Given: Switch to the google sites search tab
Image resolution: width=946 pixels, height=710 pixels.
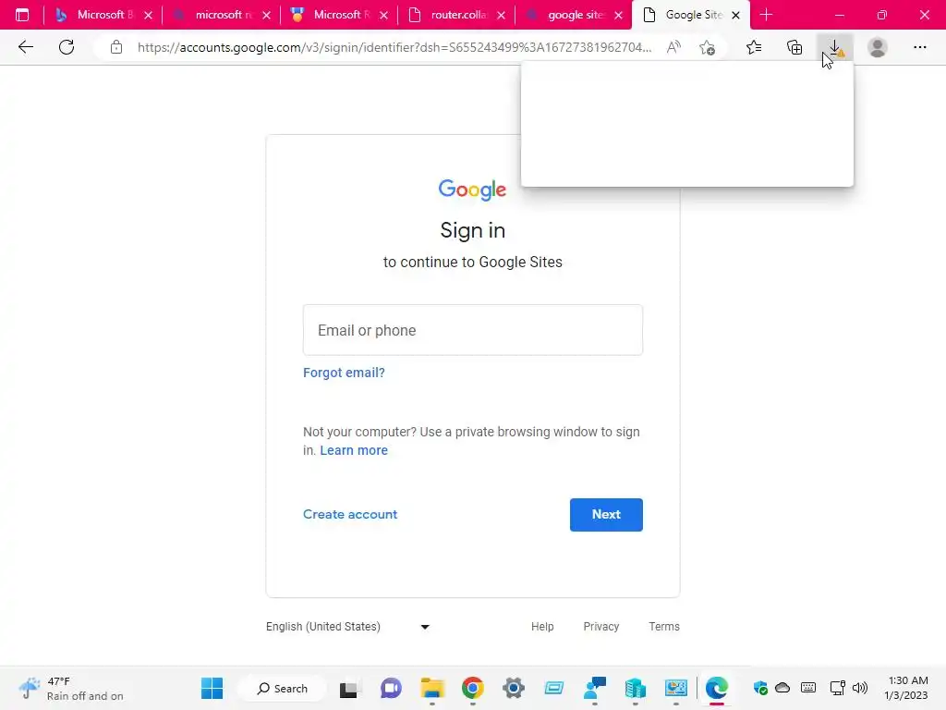Looking at the screenshot, I should tap(573, 15).
